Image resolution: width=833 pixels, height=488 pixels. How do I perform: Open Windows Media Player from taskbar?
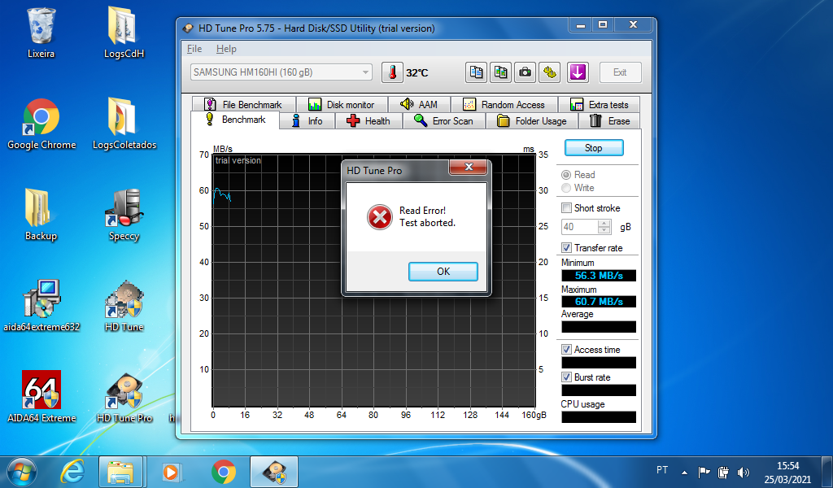171,472
